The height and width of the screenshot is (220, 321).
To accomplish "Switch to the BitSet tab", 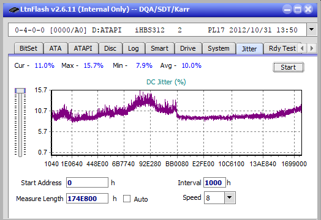I will (28, 48).
